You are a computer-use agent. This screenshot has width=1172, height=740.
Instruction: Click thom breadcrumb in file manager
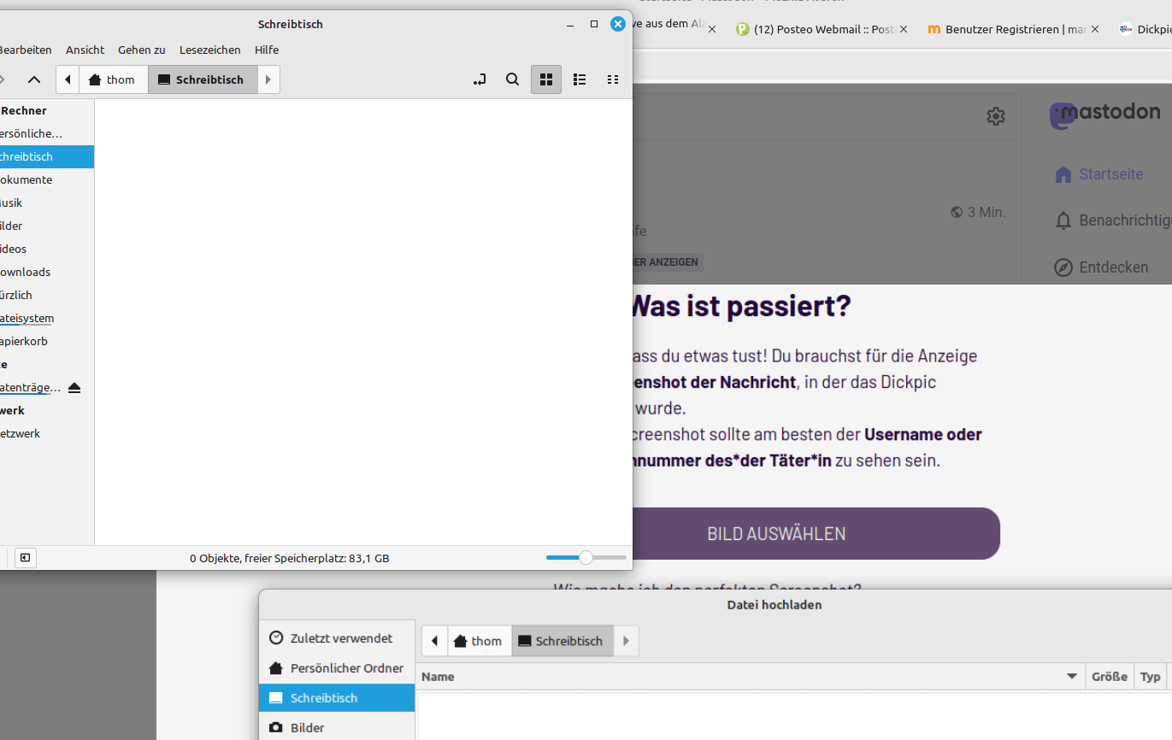tap(113, 79)
